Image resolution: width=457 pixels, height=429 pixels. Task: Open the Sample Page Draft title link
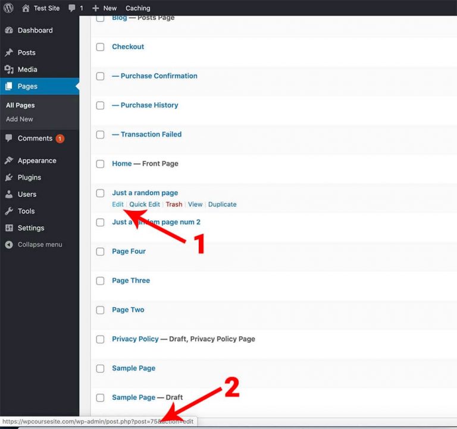click(x=133, y=398)
